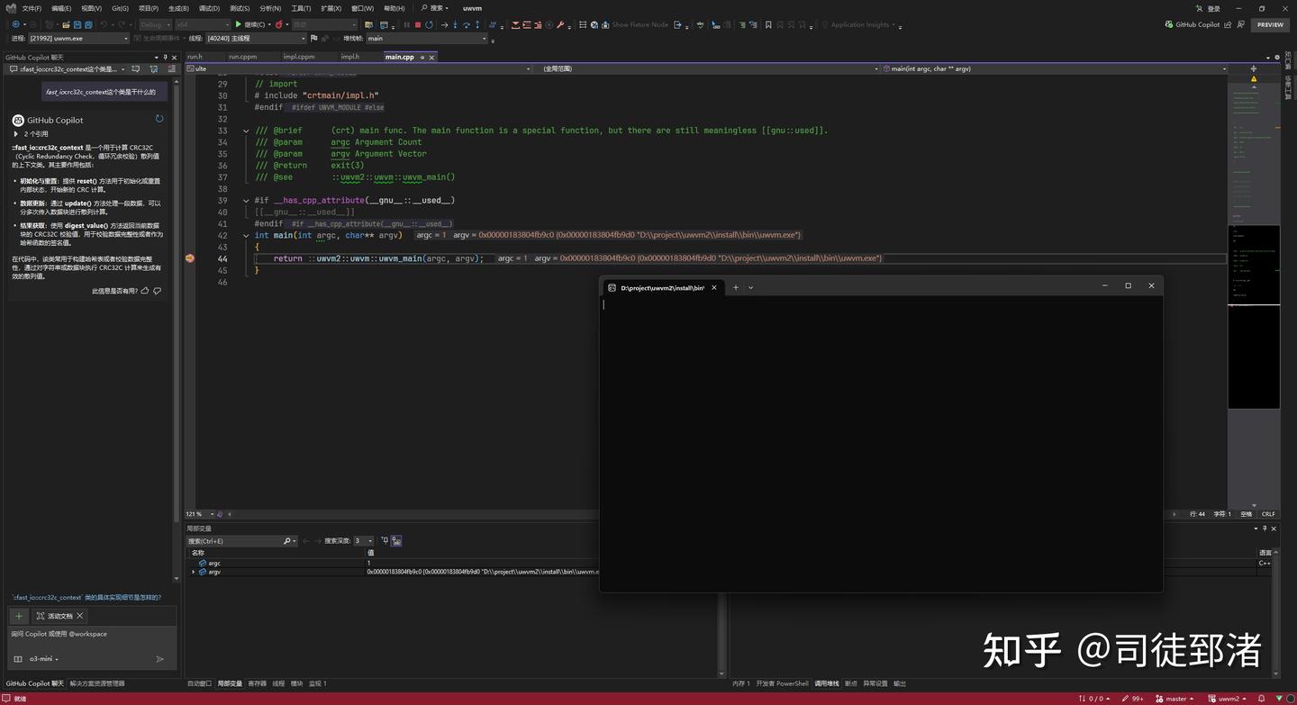
Task: Expand the argv variable in Locals
Action: pos(195,572)
